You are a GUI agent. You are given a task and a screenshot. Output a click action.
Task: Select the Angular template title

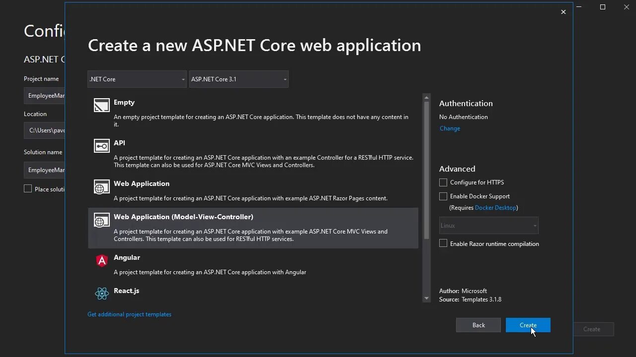coord(127,257)
